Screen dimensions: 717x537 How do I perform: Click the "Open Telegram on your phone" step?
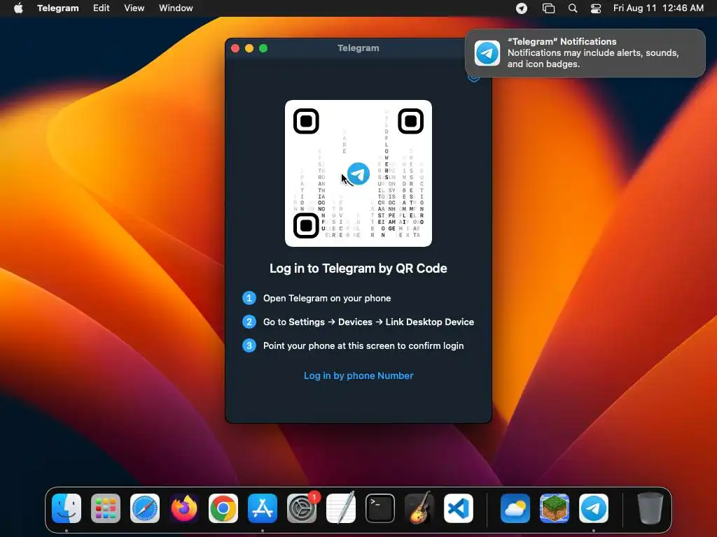click(x=327, y=298)
